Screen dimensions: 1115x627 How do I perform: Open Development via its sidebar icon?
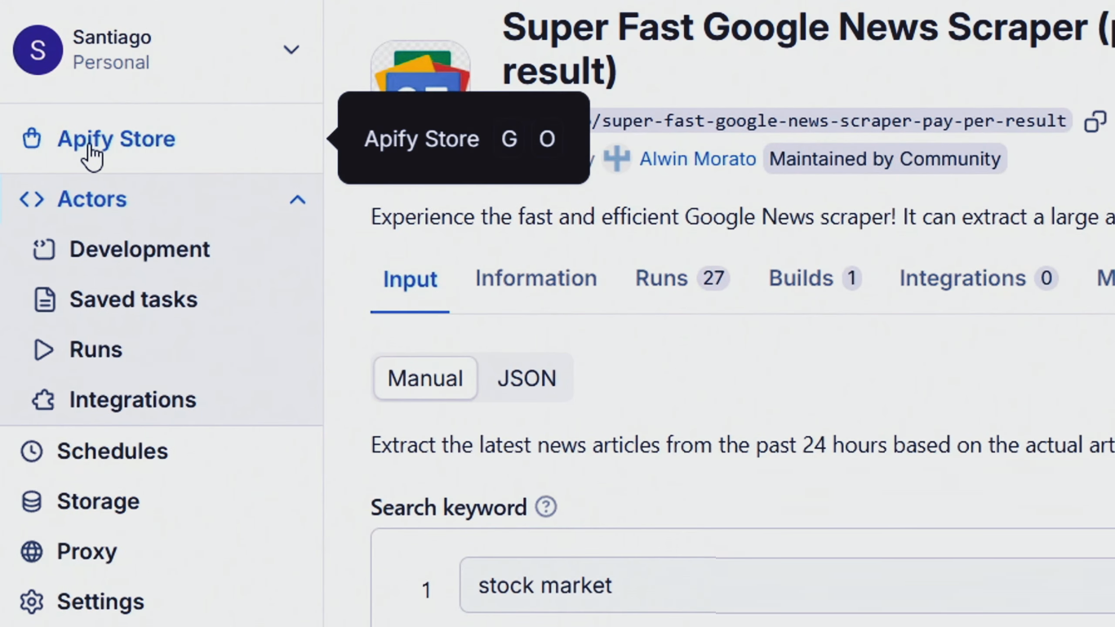[43, 250]
